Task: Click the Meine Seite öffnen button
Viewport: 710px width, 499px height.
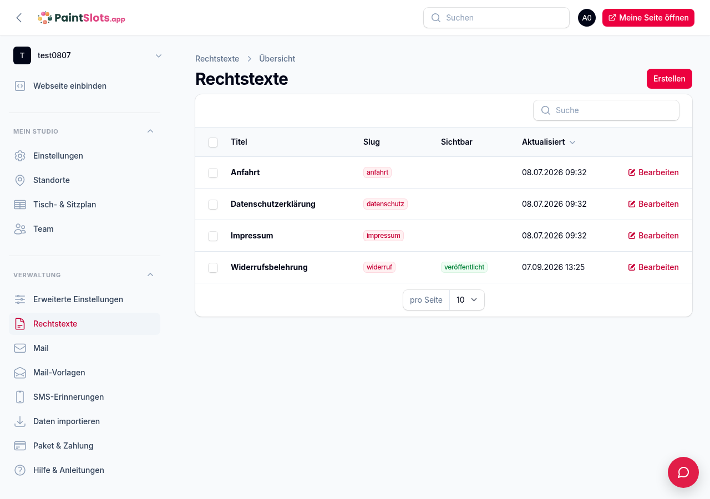Action: click(x=648, y=18)
